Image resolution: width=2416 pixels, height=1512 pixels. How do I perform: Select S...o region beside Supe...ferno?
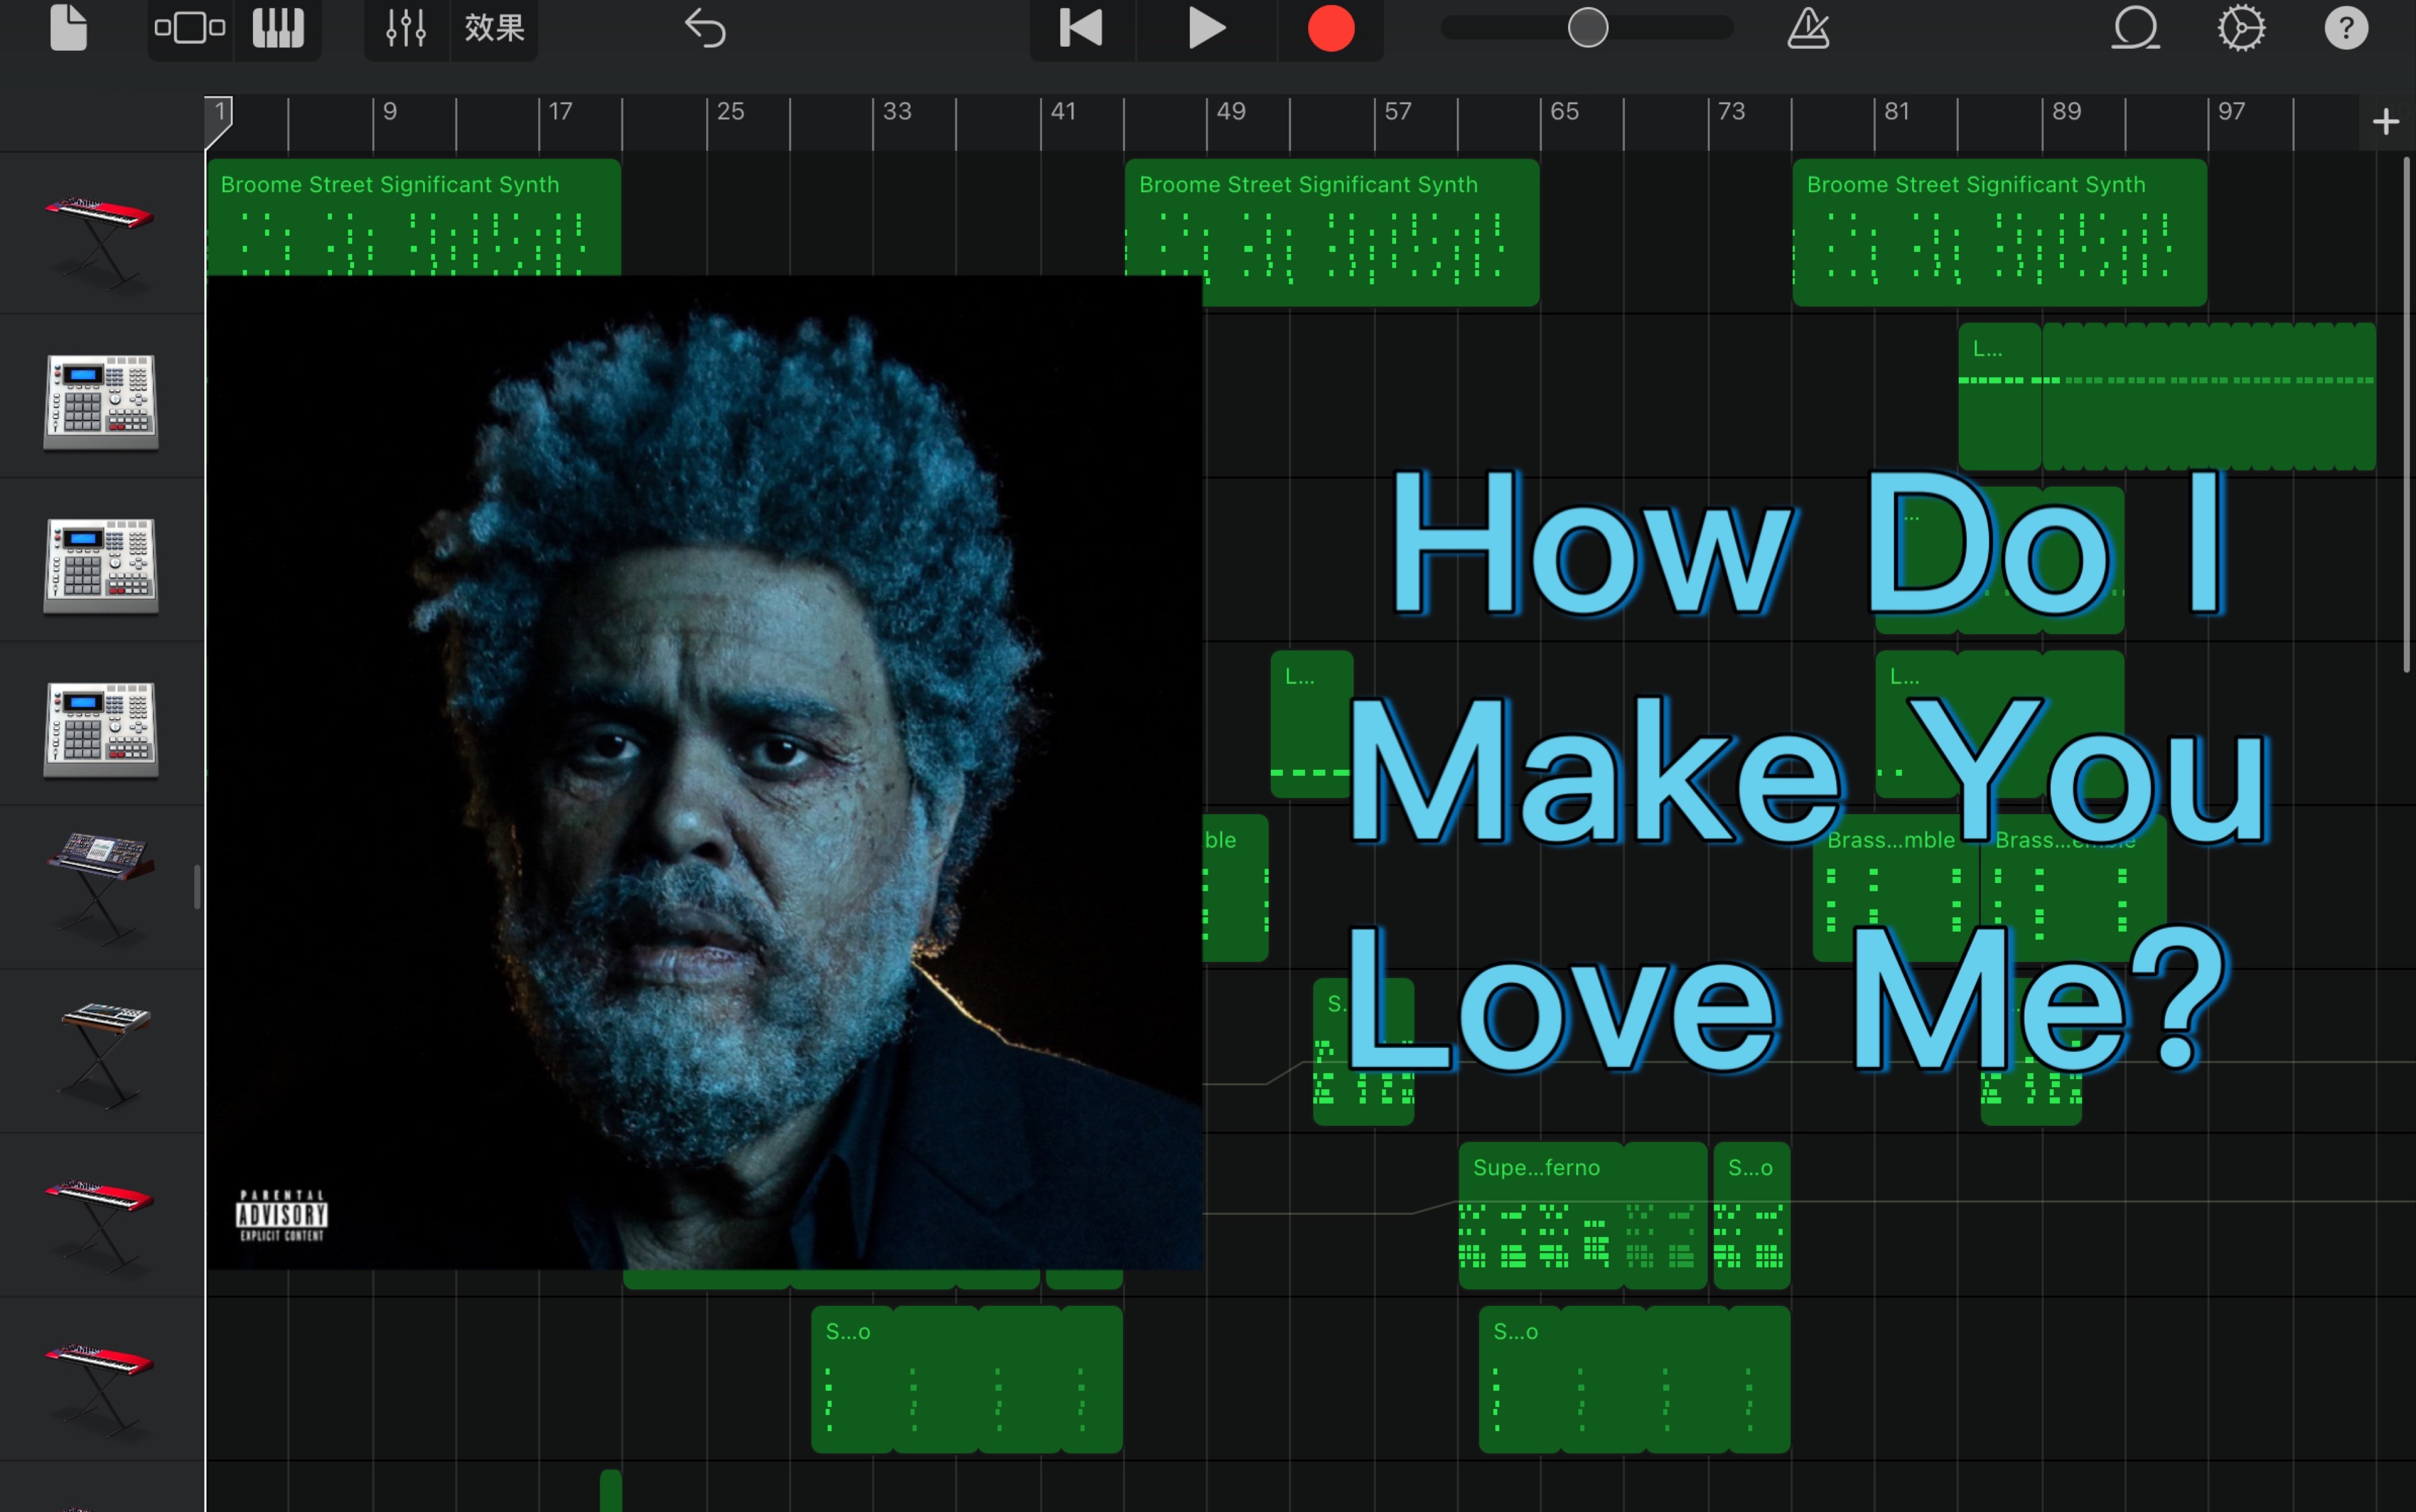click(1752, 1216)
